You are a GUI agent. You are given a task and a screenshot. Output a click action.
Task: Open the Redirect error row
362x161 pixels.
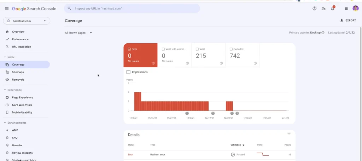209,155
